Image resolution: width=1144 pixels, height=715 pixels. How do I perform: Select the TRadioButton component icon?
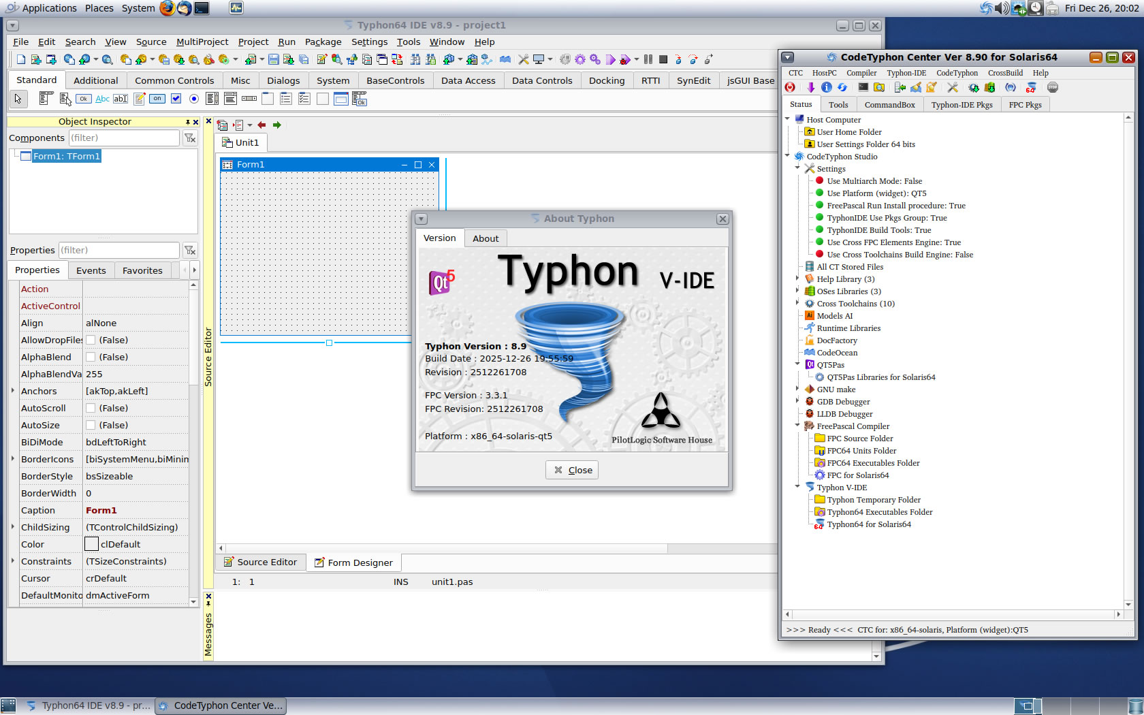(194, 99)
